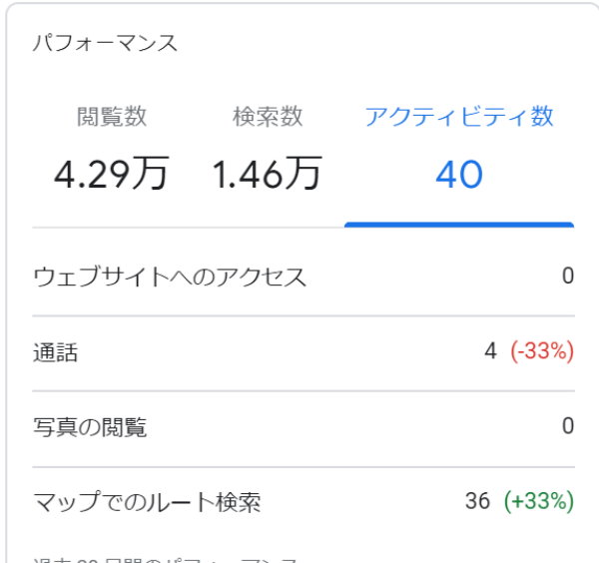Image resolution: width=599 pixels, height=563 pixels.
Task: Click the green +33% change indicator
Action: pyautogui.click(x=539, y=501)
